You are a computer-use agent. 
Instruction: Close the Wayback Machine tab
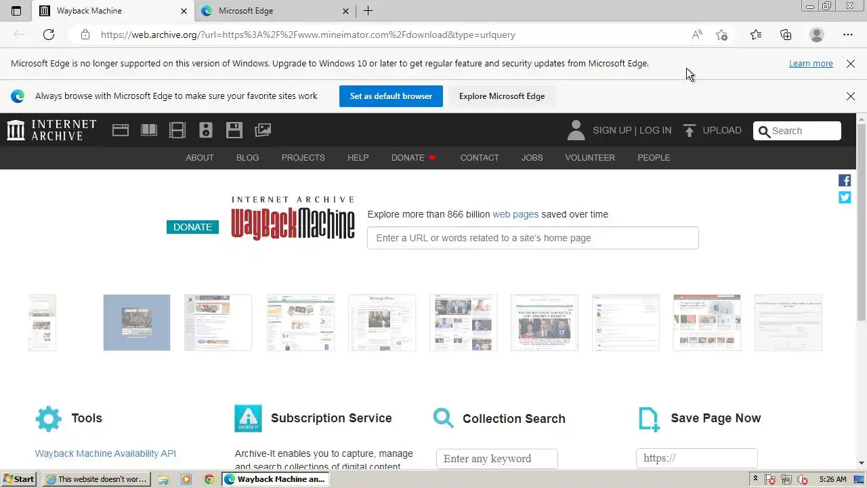pyautogui.click(x=184, y=11)
